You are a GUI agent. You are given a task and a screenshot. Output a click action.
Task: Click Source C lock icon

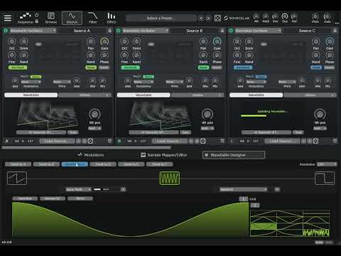(335, 31)
